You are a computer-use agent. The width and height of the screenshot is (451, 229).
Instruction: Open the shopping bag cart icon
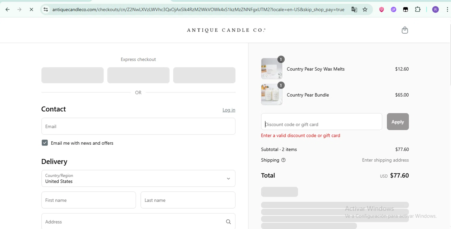pos(405,30)
